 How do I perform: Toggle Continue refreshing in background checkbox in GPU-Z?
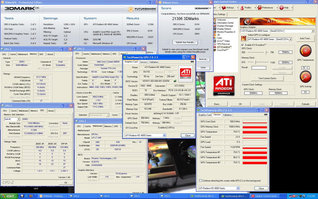[x=200, y=181]
